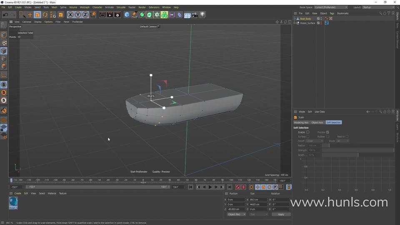Viewport: 400px width, 225px height.
Task: Add a Light object from toolbar
Action: pos(202,15)
